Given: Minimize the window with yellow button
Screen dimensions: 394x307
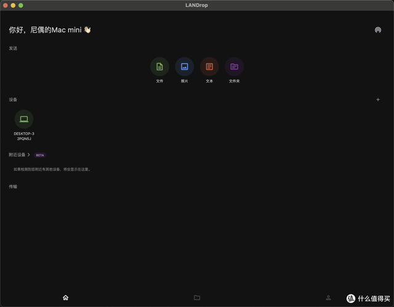Looking at the screenshot, I should (x=13, y=5).
